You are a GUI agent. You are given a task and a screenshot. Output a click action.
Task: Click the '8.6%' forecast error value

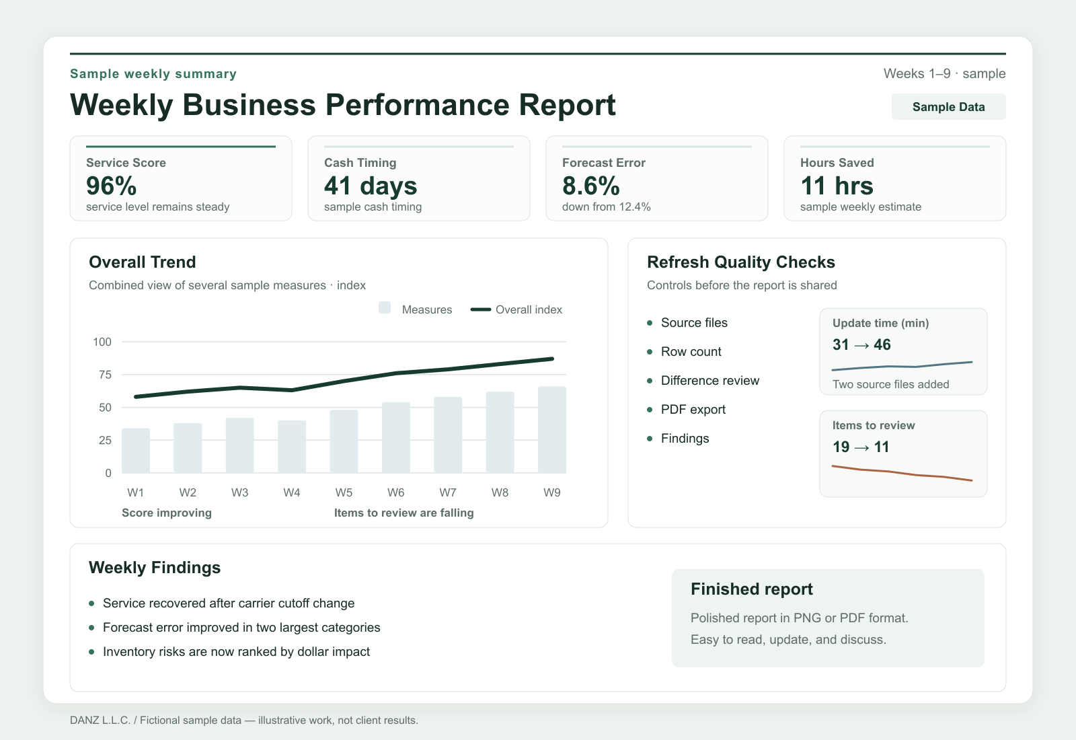point(591,186)
